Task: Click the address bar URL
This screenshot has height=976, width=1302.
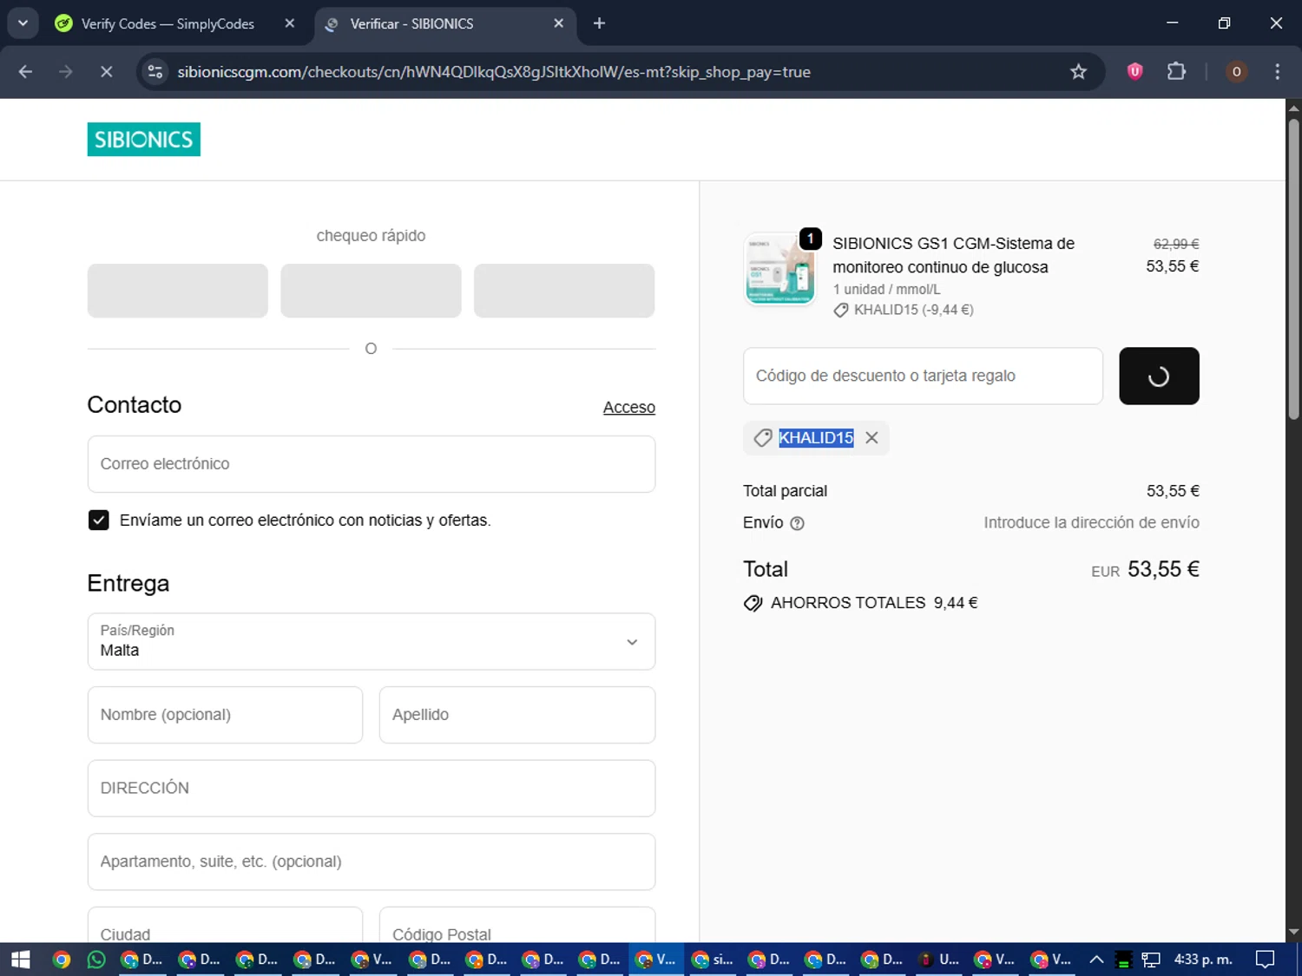Action: point(494,72)
